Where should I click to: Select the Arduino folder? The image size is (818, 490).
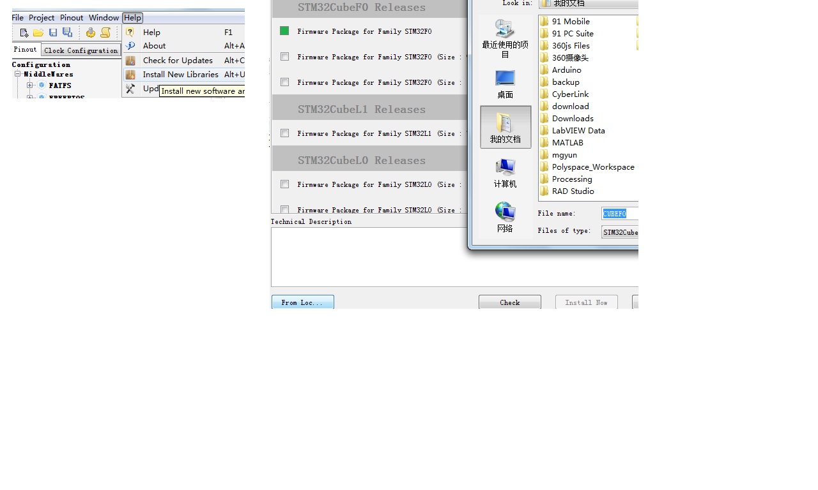click(560, 70)
